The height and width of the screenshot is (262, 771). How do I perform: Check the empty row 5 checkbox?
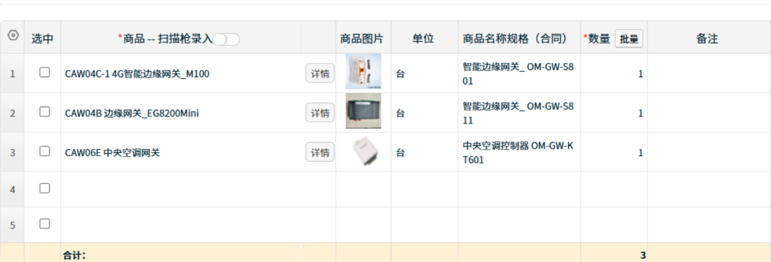(45, 224)
